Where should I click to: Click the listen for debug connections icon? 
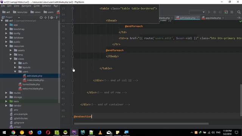click(x=226, y=12)
